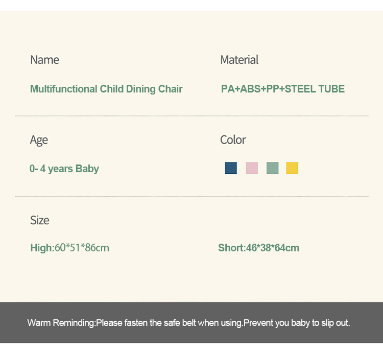Screen dimensions: 383x352
Task: Click Short:46*38*64cm size text
Action: click(x=259, y=248)
